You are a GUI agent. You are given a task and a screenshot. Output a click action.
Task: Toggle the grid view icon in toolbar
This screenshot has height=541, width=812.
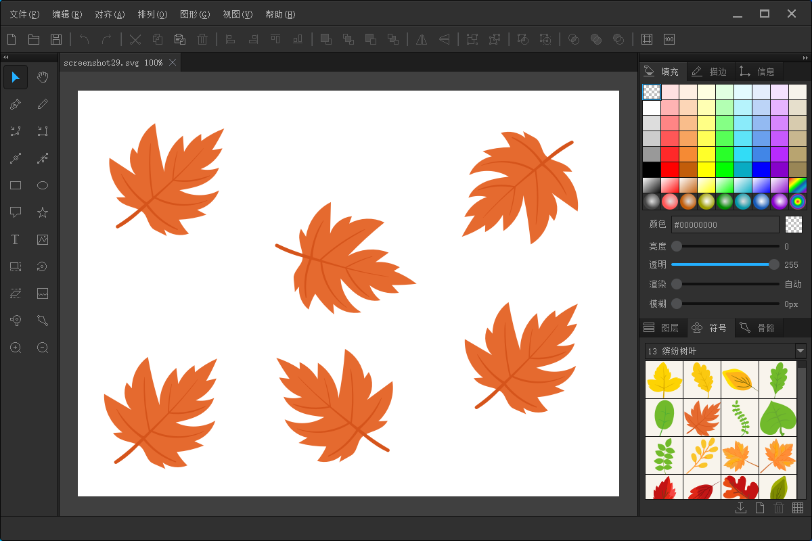click(x=647, y=39)
